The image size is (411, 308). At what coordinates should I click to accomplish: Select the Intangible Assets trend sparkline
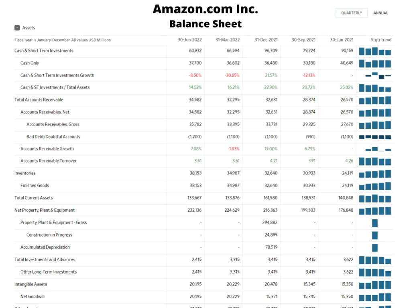coord(375,285)
